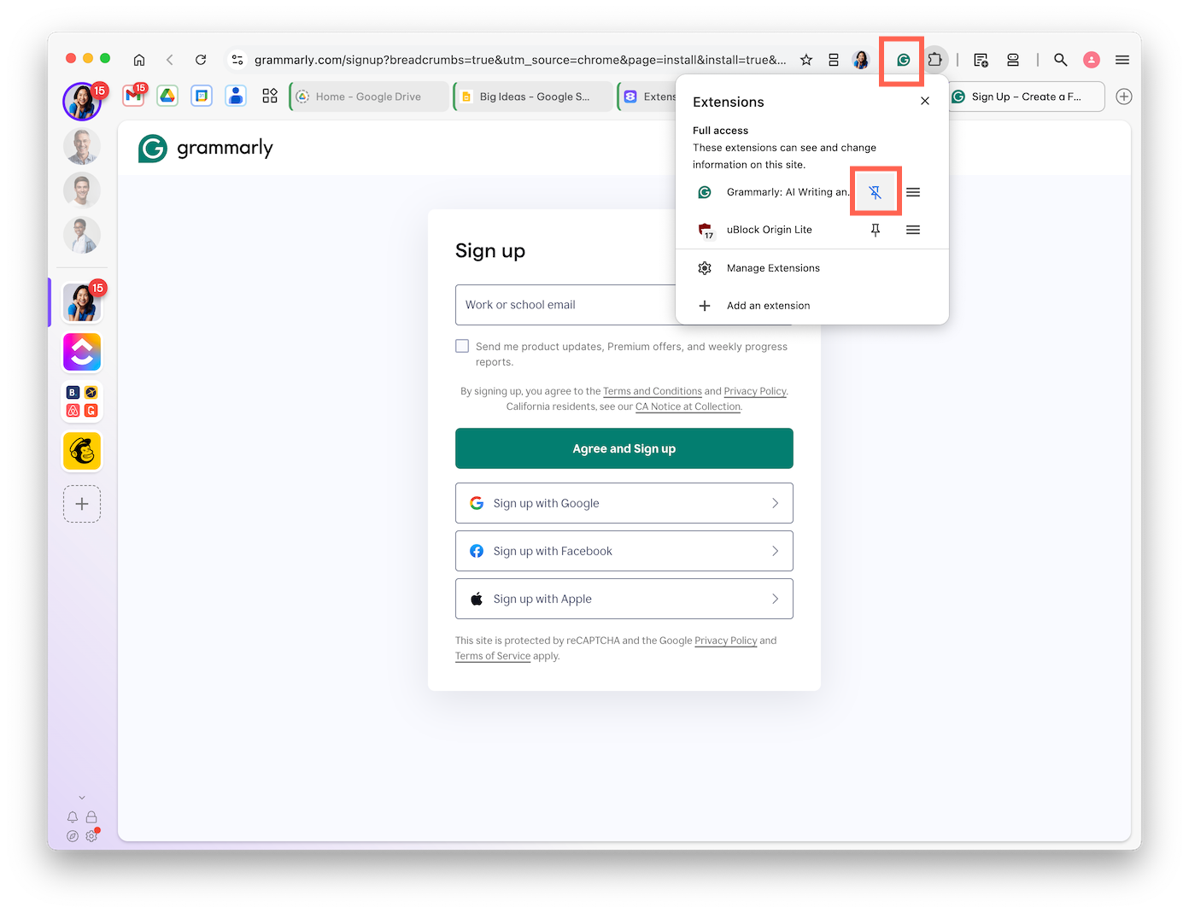Switch to Home - Google Drive tab
1189x913 pixels.
(x=369, y=97)
